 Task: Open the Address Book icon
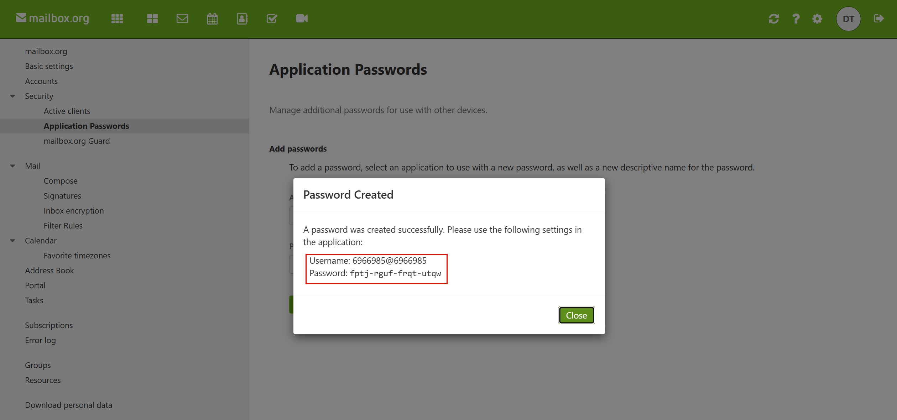[x=242, y=19]
